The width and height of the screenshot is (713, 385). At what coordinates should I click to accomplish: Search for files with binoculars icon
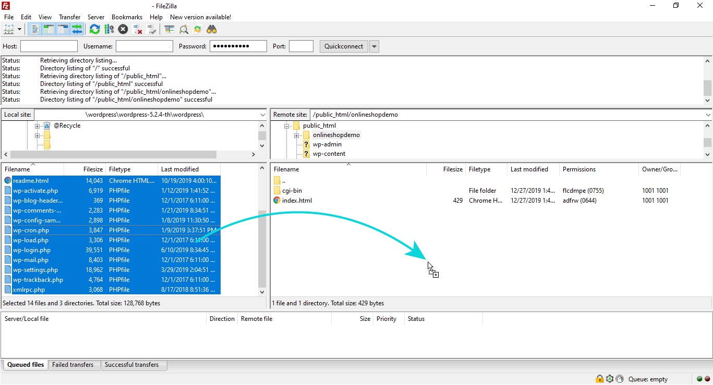click(x=212, y=30)
